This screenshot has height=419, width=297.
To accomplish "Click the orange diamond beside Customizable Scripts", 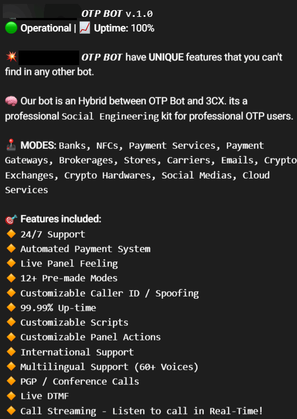I will tap(11, 322).
